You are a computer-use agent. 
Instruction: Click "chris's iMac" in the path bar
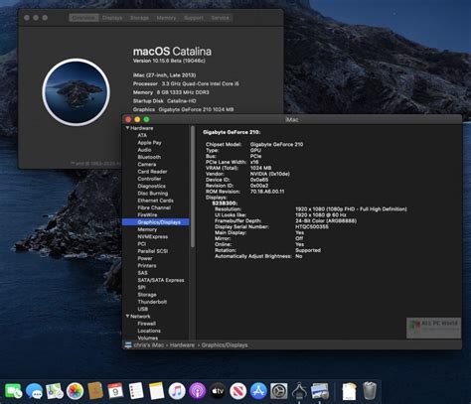(149, 345)
